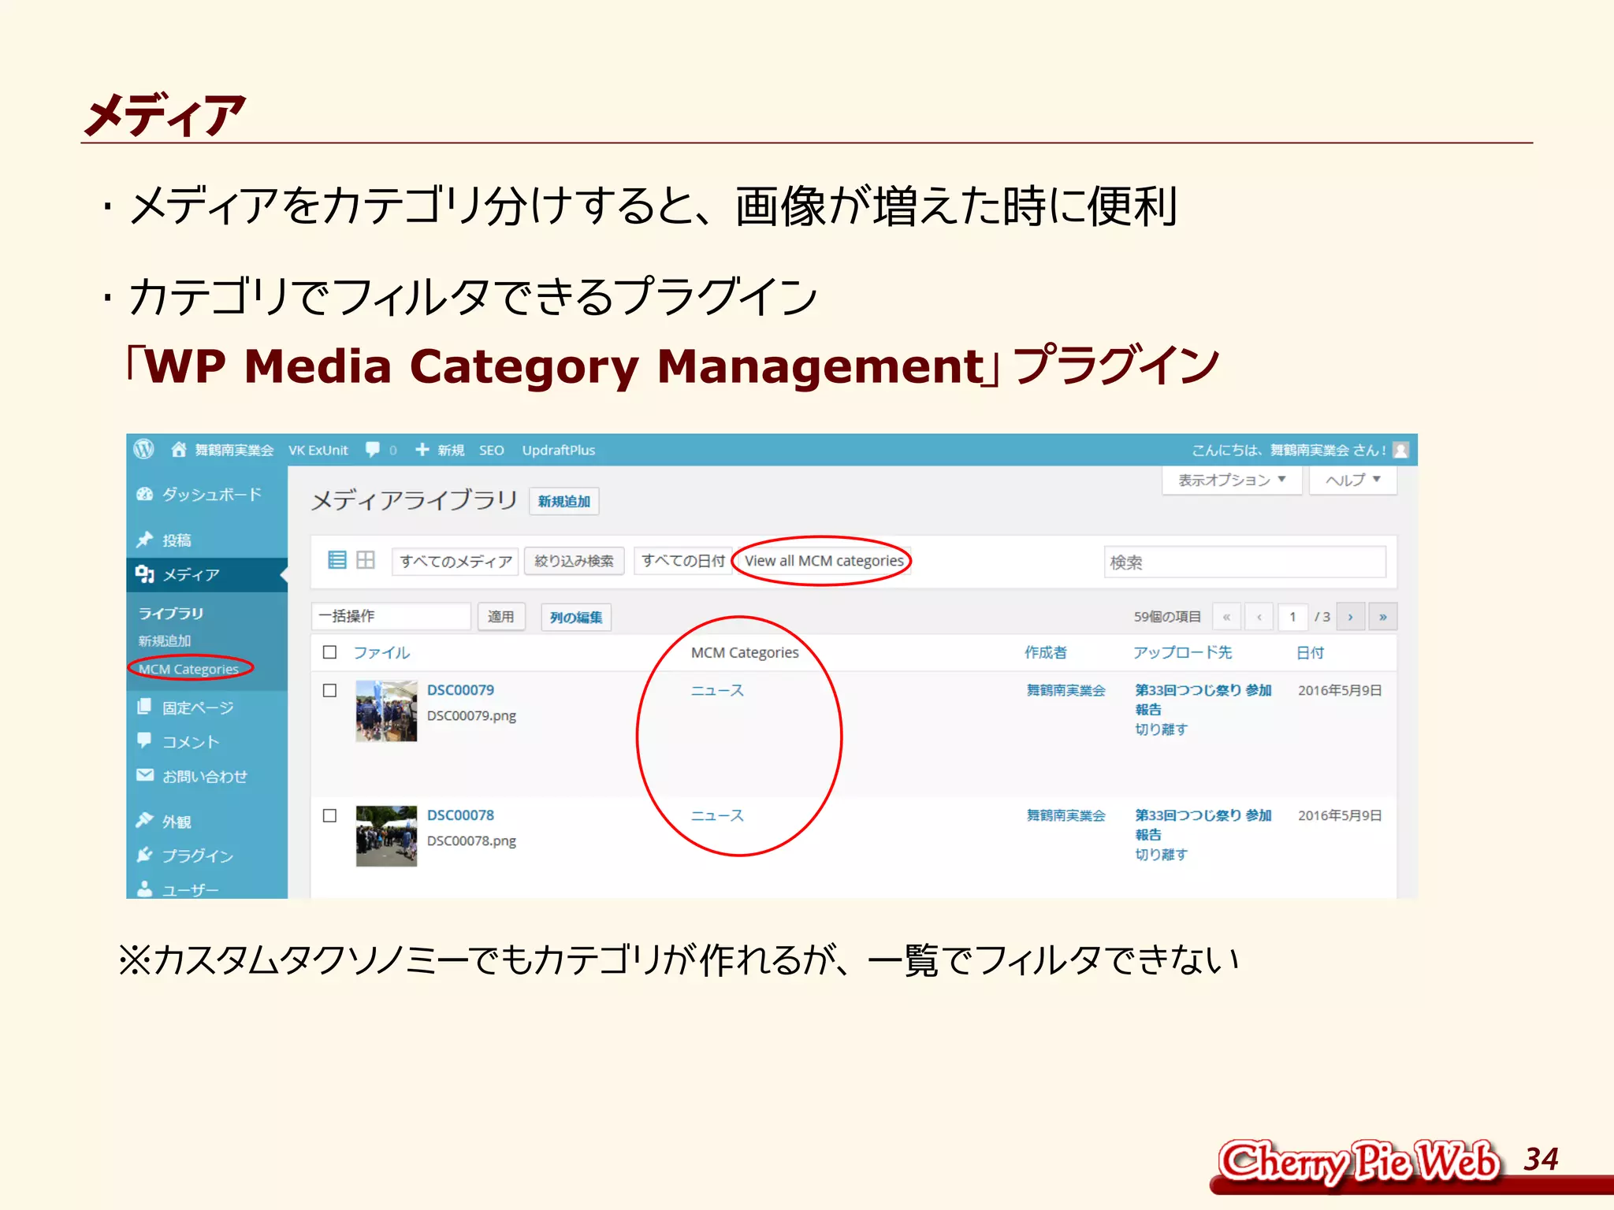The image size is (1614, 1210).
Task: Switch to grid view icon
Action: click(366, 560)
